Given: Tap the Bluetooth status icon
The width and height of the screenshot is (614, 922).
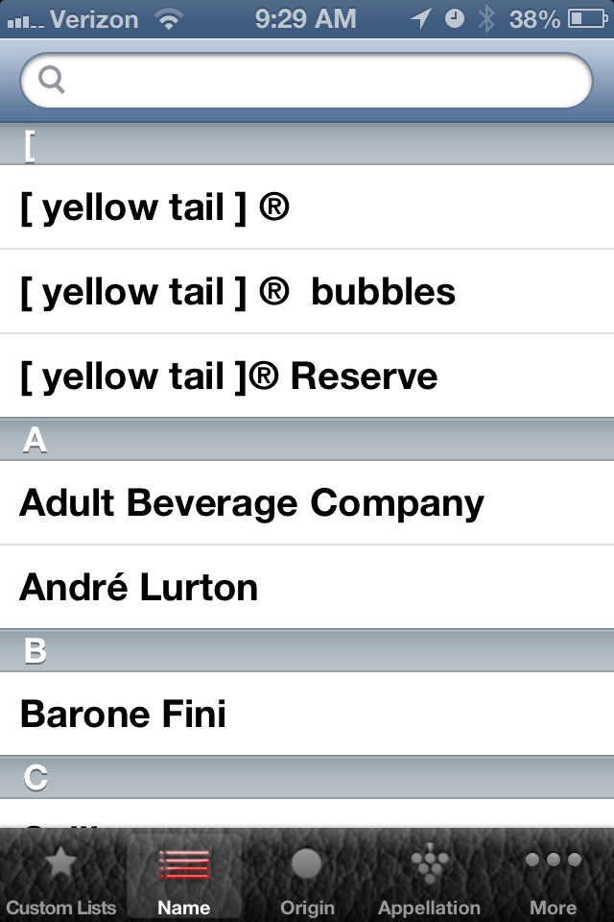Looking at the screenshot, I should click(486, 19).
